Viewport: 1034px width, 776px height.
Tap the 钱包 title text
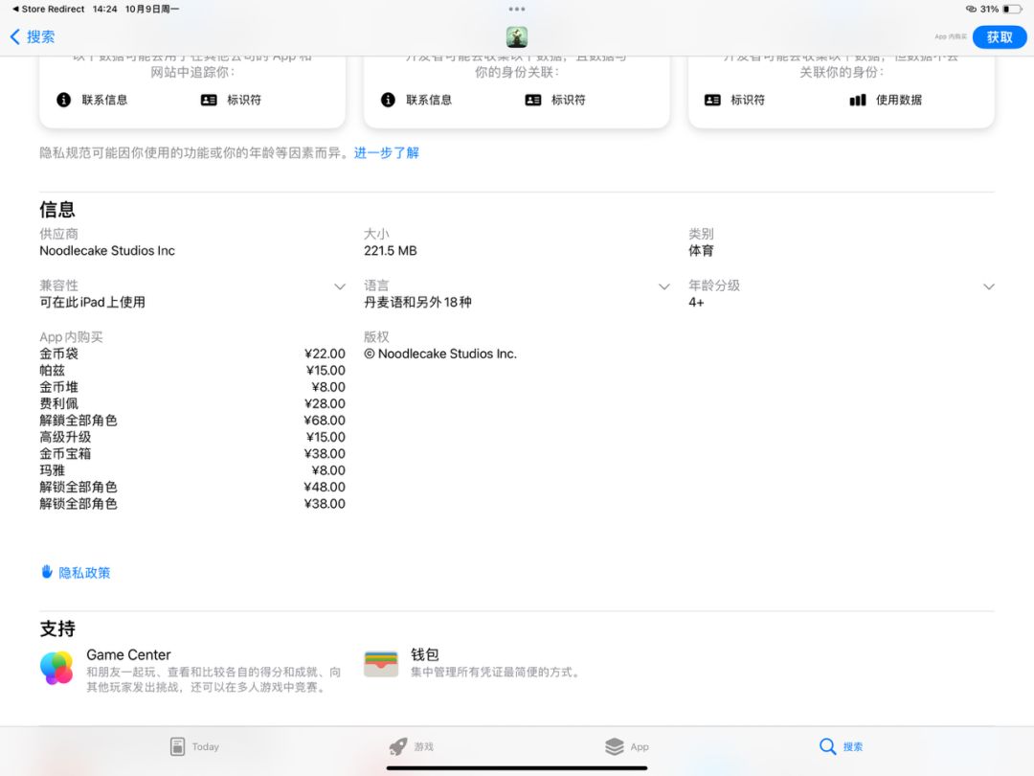click(425, 654)
